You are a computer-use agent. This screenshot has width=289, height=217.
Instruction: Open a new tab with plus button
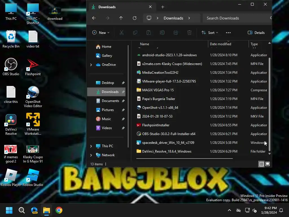163,7
